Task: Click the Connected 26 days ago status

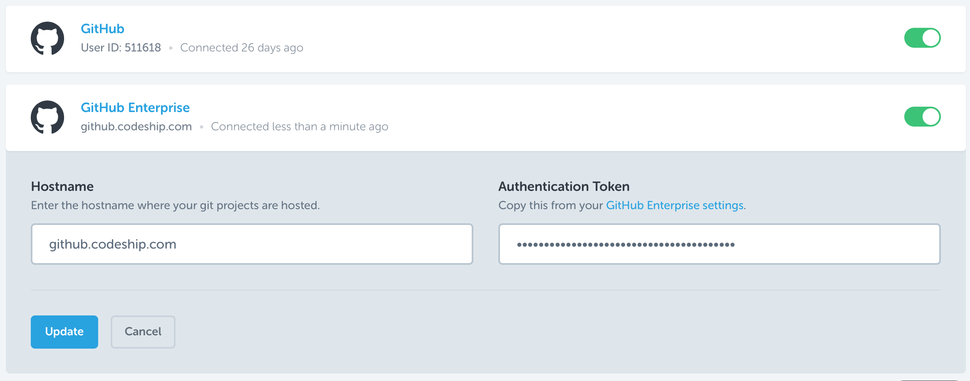Action: [x=241, y=48]
